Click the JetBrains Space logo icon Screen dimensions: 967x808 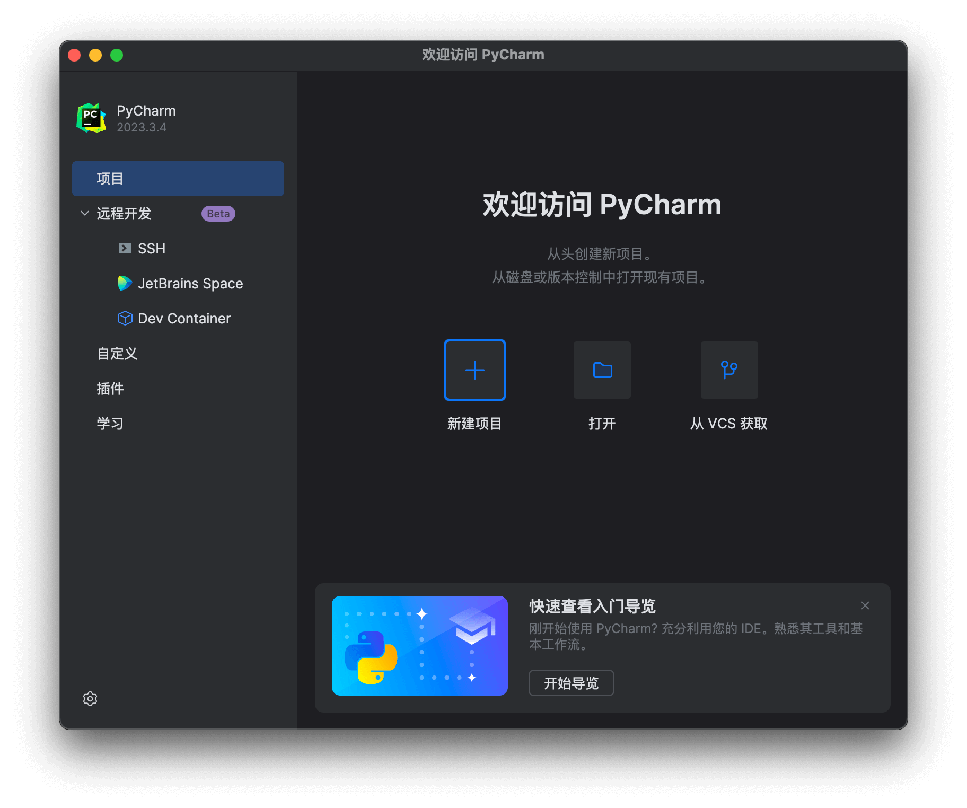point(125,283)
